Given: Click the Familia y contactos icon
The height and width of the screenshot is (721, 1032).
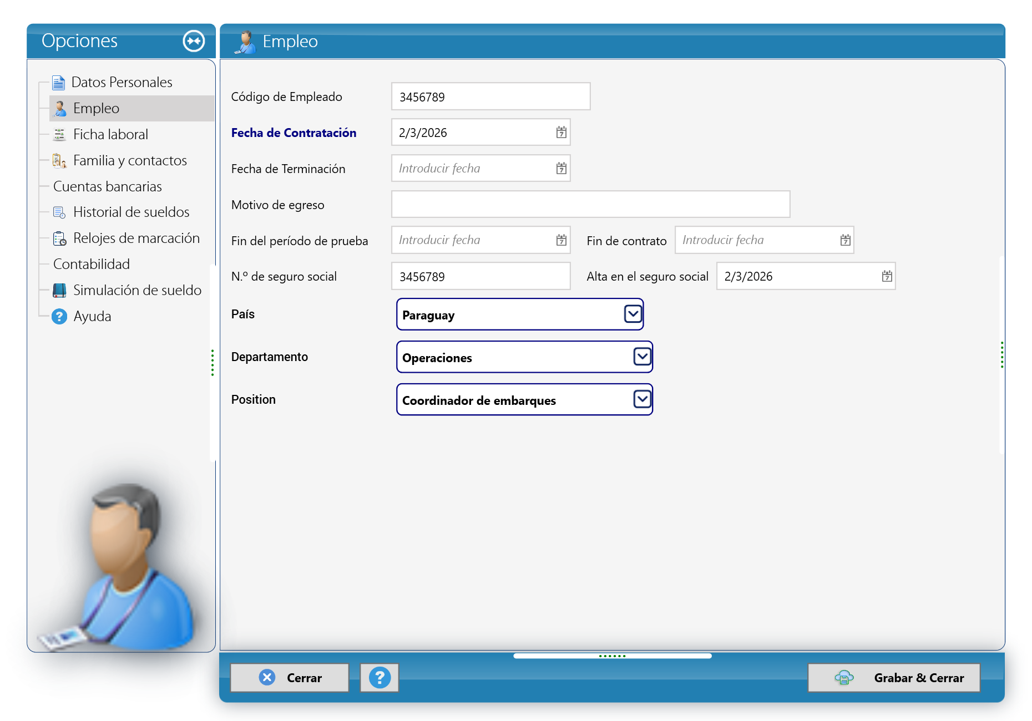Looking at the screenshot, I should [x=59, y=160].
